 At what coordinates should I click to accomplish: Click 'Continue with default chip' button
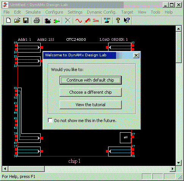click(91, 80)
